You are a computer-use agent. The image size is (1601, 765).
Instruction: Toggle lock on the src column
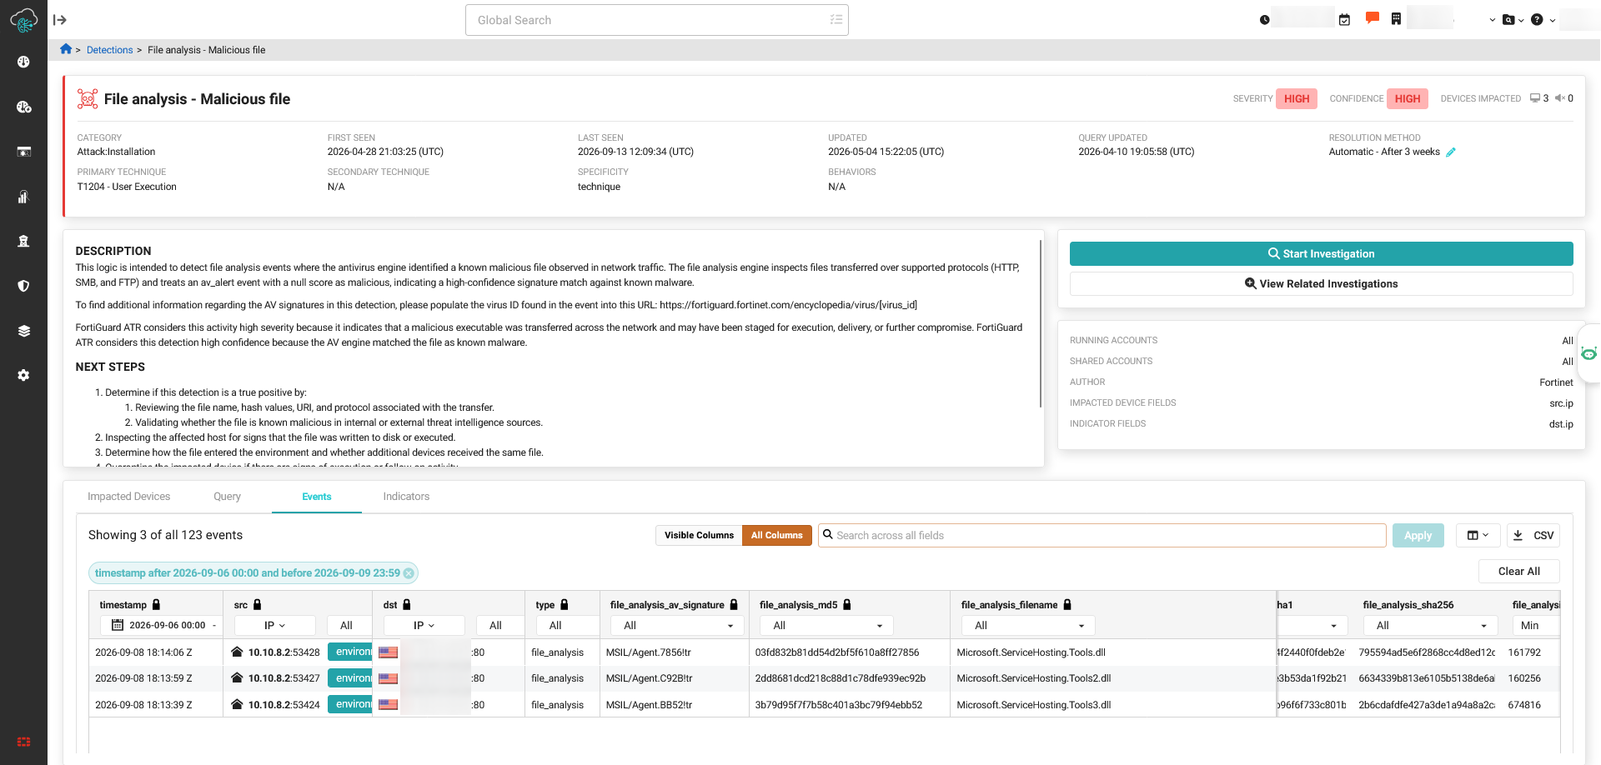[258, 605]
